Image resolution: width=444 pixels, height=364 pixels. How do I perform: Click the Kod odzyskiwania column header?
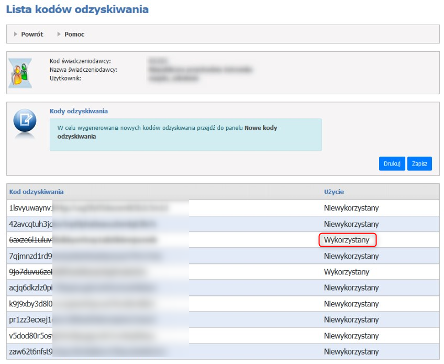click(x=36, y=192)
